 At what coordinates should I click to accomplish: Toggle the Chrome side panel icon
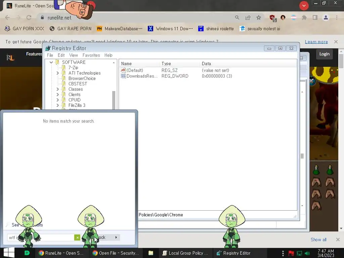[x=315, y=17]
